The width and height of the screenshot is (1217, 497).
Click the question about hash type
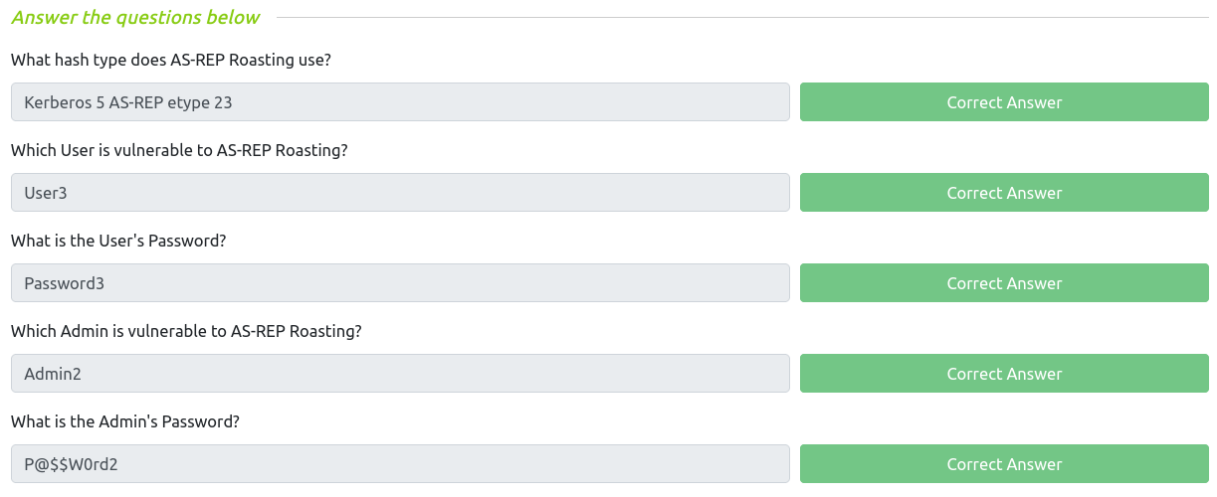[170, 60]
